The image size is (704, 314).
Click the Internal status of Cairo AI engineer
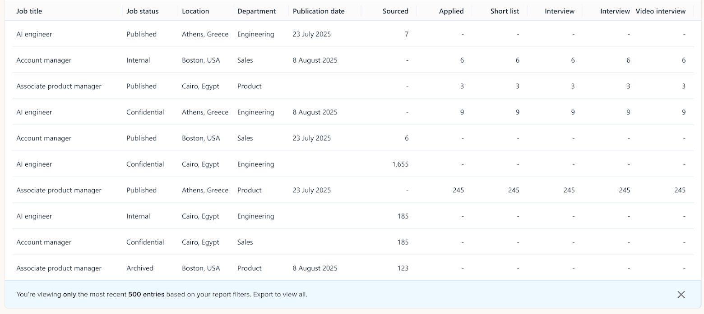tap(138, 217)
